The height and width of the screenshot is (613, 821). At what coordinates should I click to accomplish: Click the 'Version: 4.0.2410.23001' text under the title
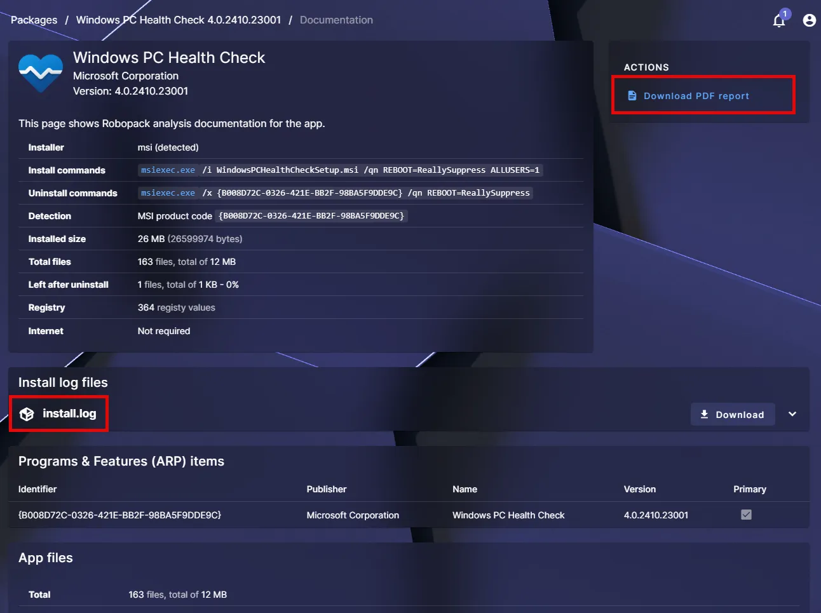click(x=130, y=91)
